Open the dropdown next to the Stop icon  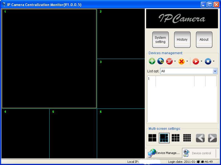pyautogui.click(x=213, y=61)
